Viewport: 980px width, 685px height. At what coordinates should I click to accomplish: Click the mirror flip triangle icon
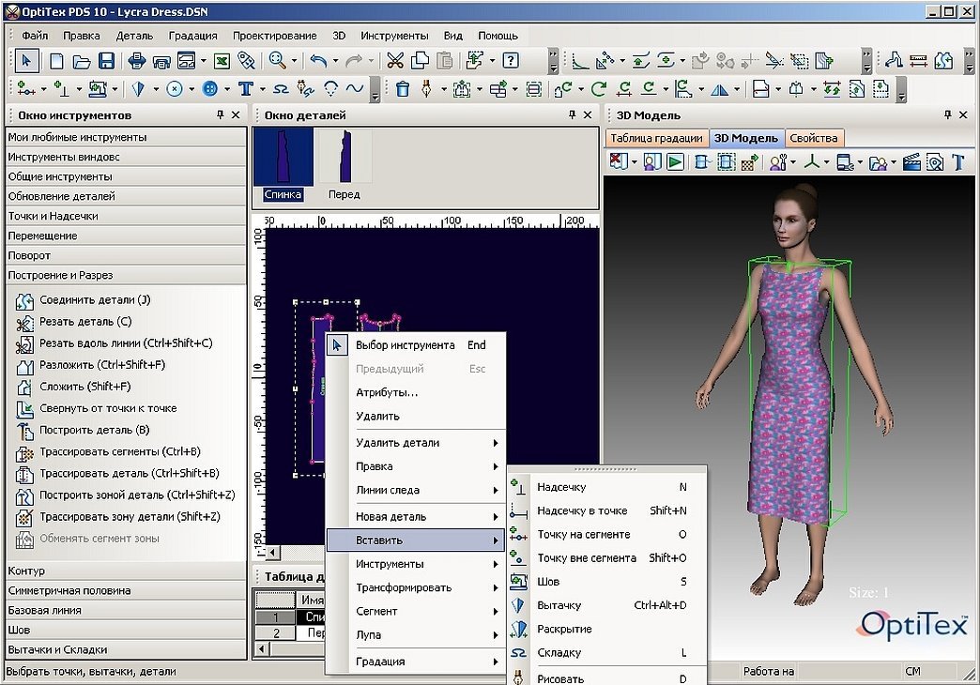(x=719, y=89)
